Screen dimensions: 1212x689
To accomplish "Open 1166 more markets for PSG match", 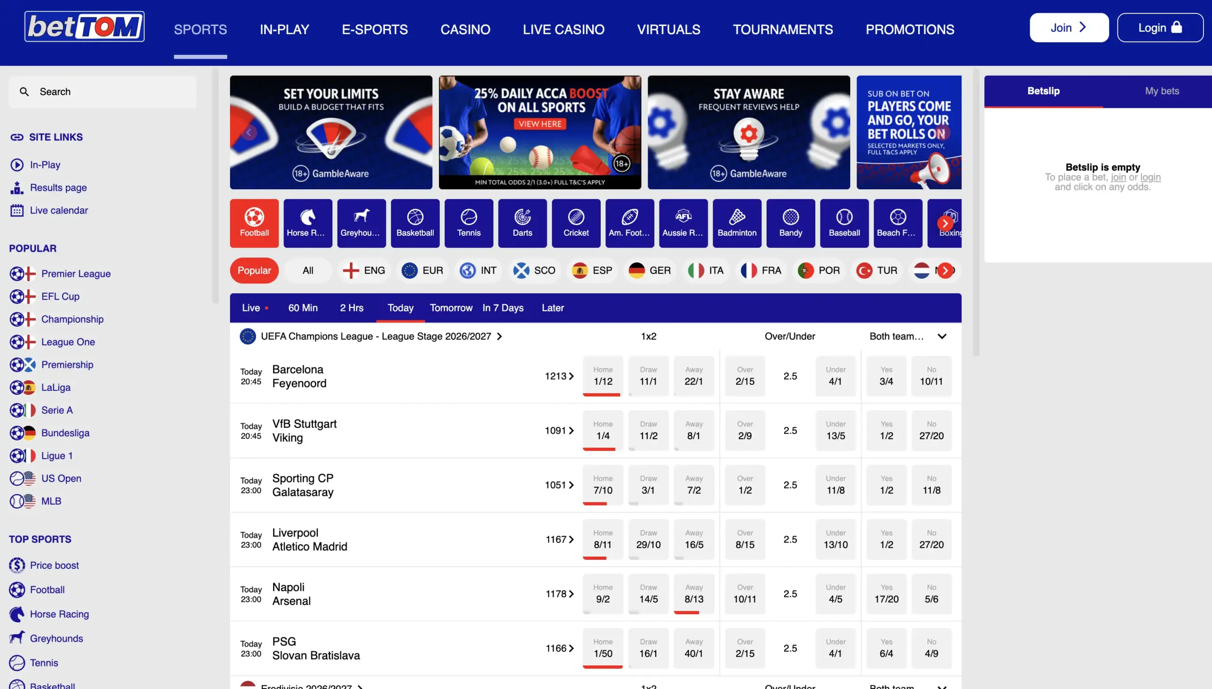I will pyautogui.click(x=560, y=648).
